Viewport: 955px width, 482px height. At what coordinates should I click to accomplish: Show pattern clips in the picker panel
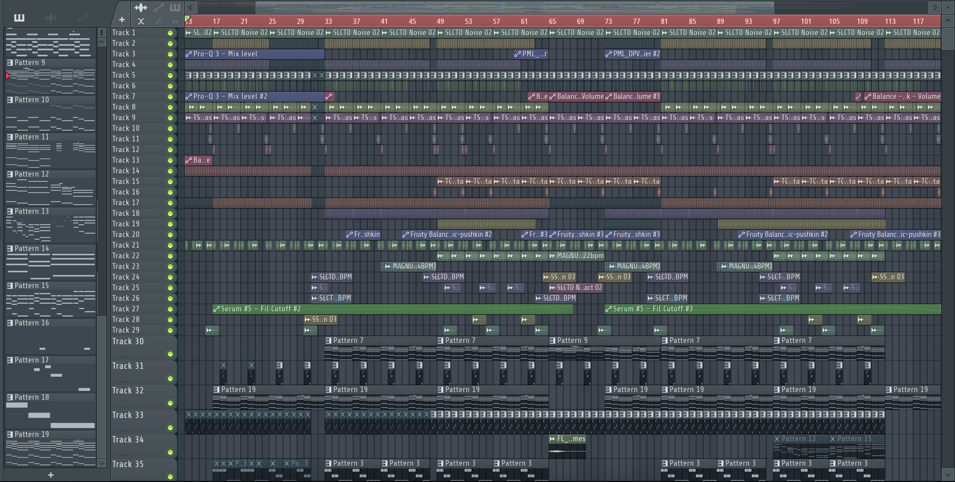point(19,17)
